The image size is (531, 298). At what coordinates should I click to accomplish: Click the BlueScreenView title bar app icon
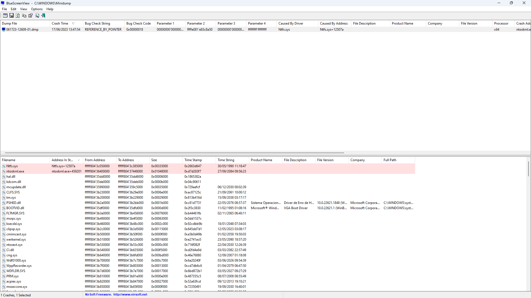(3, 3)
